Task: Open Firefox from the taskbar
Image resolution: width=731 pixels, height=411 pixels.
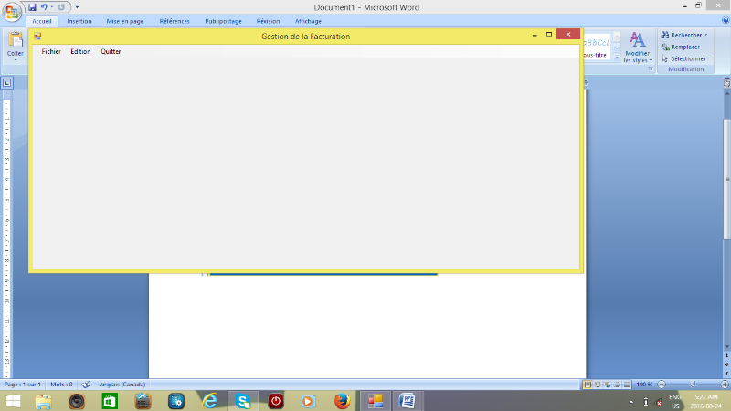Action: (x=342, y=401)
